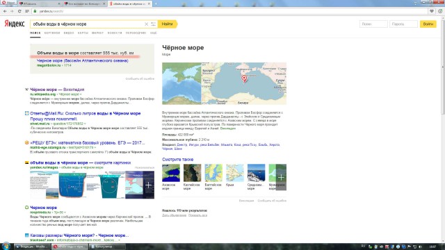Viewport: 445px width, 250px height.
Task: Click the page vertical scrollbar thumb
Action: [442, 67]
